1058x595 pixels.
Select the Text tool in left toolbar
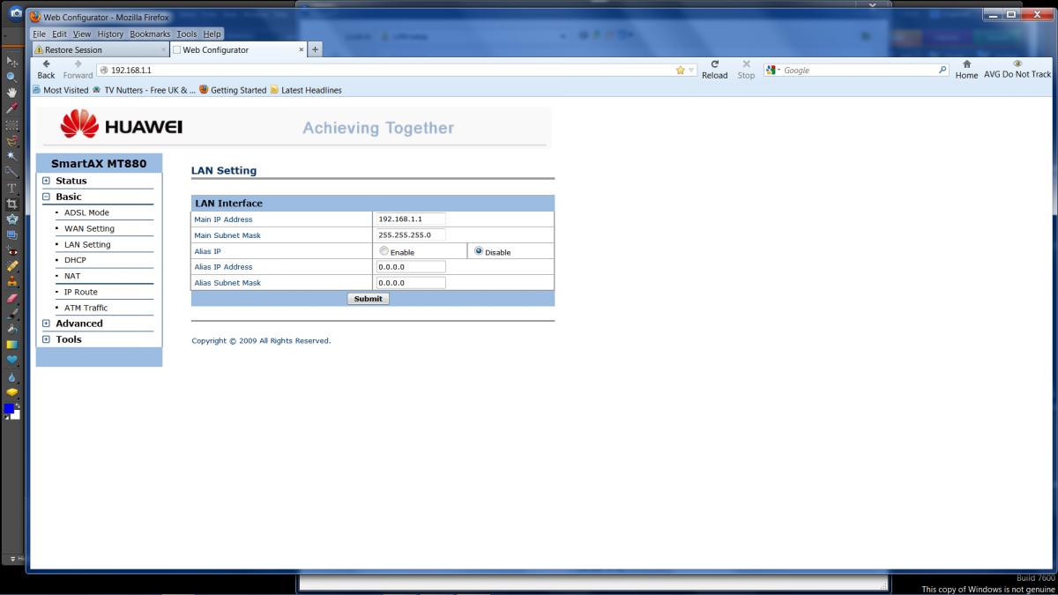(11, 188)
